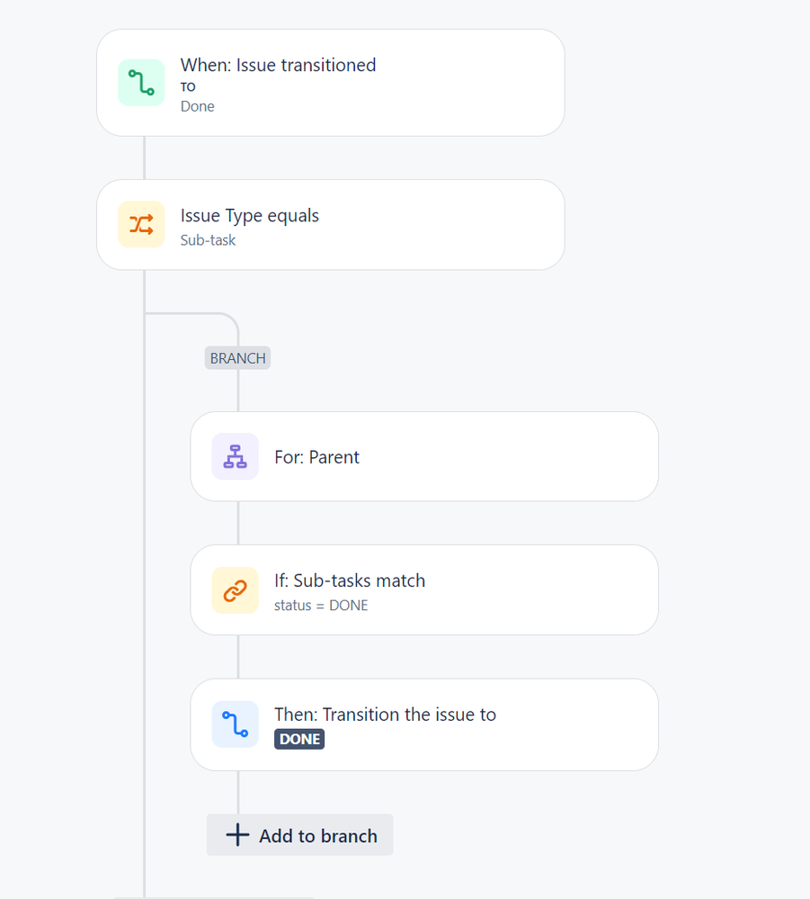Viewport: 810px width, 899px height.
Task: Click the blue Transition issue action icon
Action: (235, 724)
